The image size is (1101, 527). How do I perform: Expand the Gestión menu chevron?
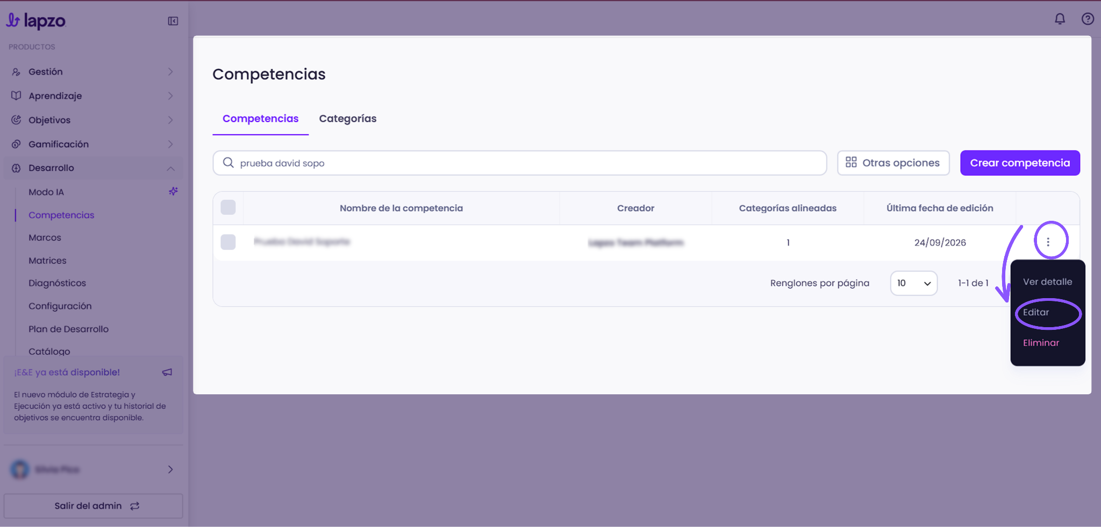point(170,71)
